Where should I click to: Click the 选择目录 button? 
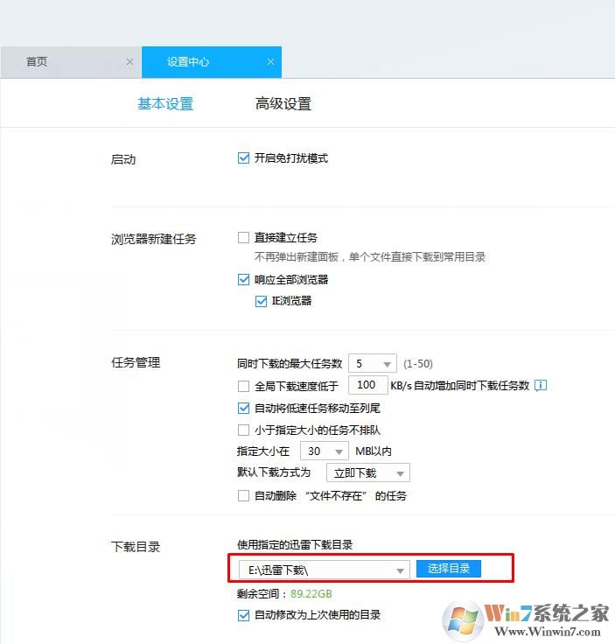point(448,569)
